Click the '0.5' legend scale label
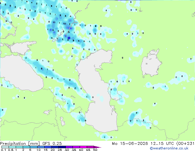The height and width of the screenshot is (151, 195). [11, 150]
